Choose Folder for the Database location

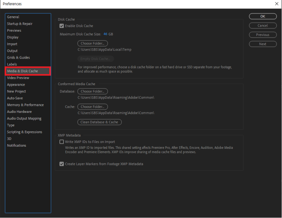pyautogui.click(x=93, y=91)
